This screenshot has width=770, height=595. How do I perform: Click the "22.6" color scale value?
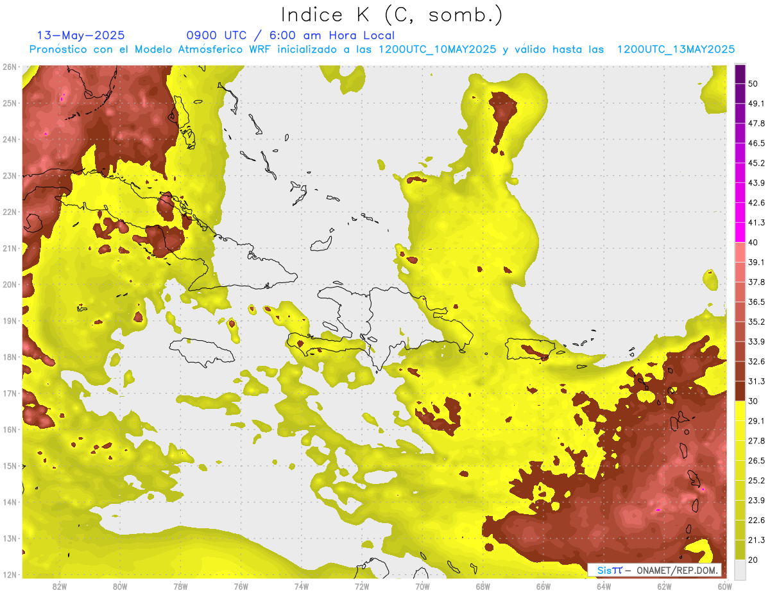pyautogui.click(x=757, y=520)
